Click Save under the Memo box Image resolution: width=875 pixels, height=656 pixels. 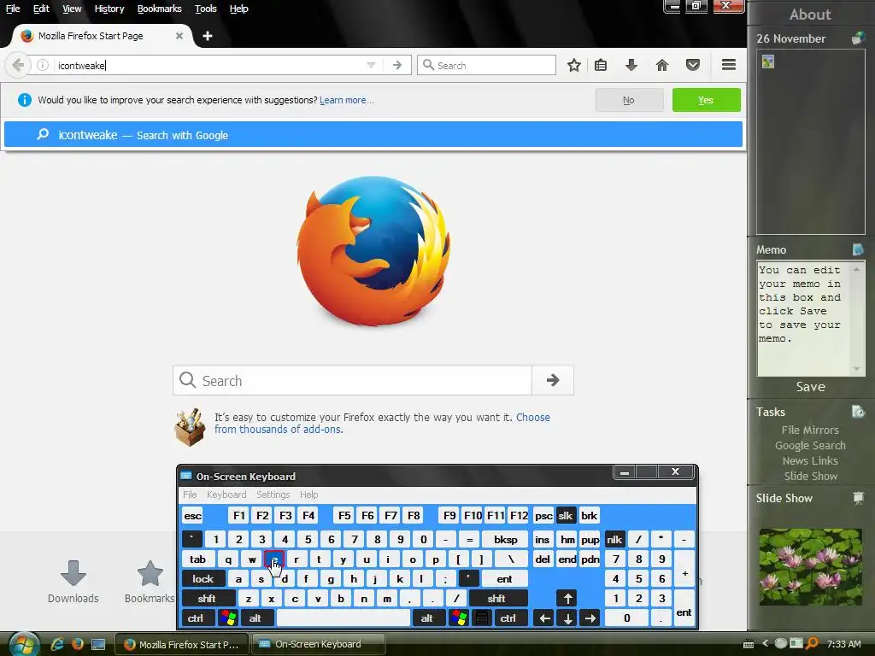(x=810, y=387)
